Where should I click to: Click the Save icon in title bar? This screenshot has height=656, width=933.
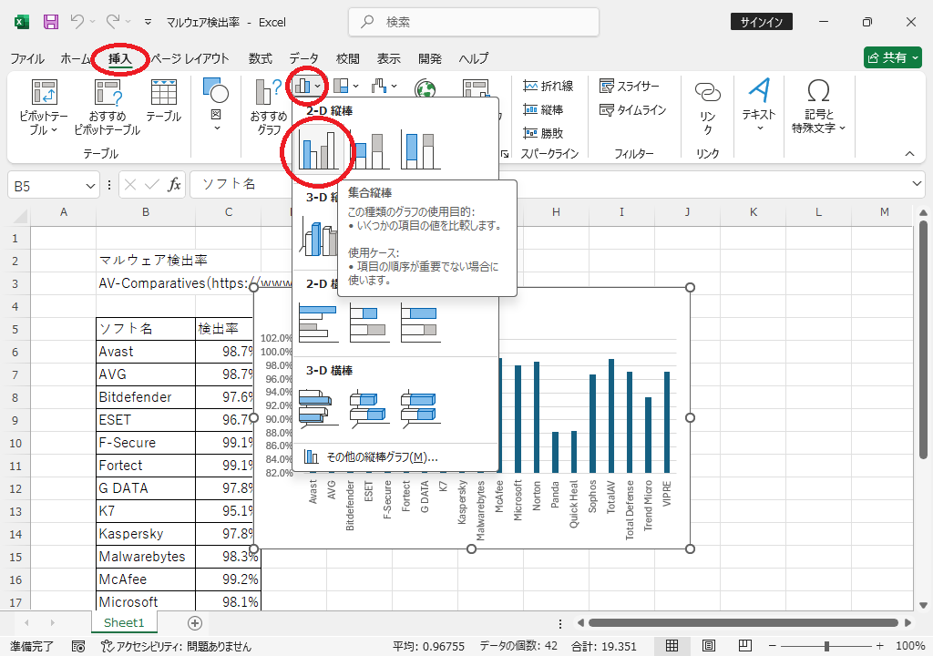(x=51, y=22)
